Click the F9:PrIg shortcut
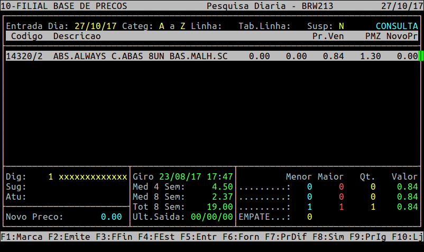This screenshot has height=252, width=424. [x=368, y=237]
